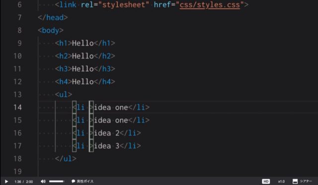This screenshot has height=185, width=318.
Task: Adjust the volume slider level
Action: pos(57,182)
